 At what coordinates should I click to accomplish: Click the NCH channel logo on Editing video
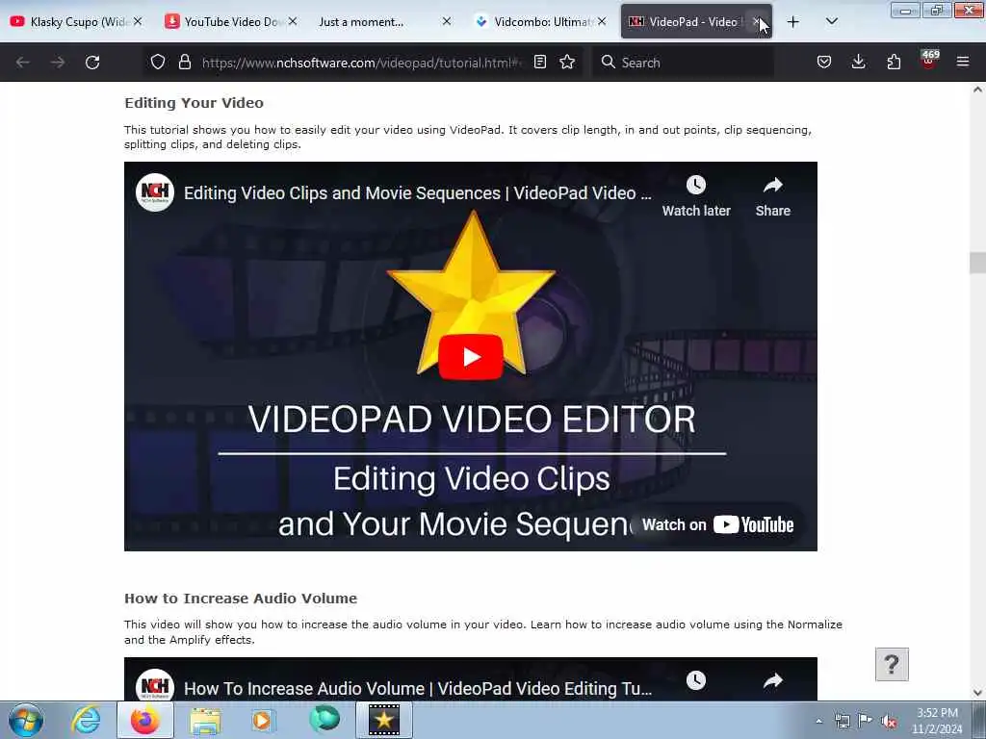[x=155, y=192]
